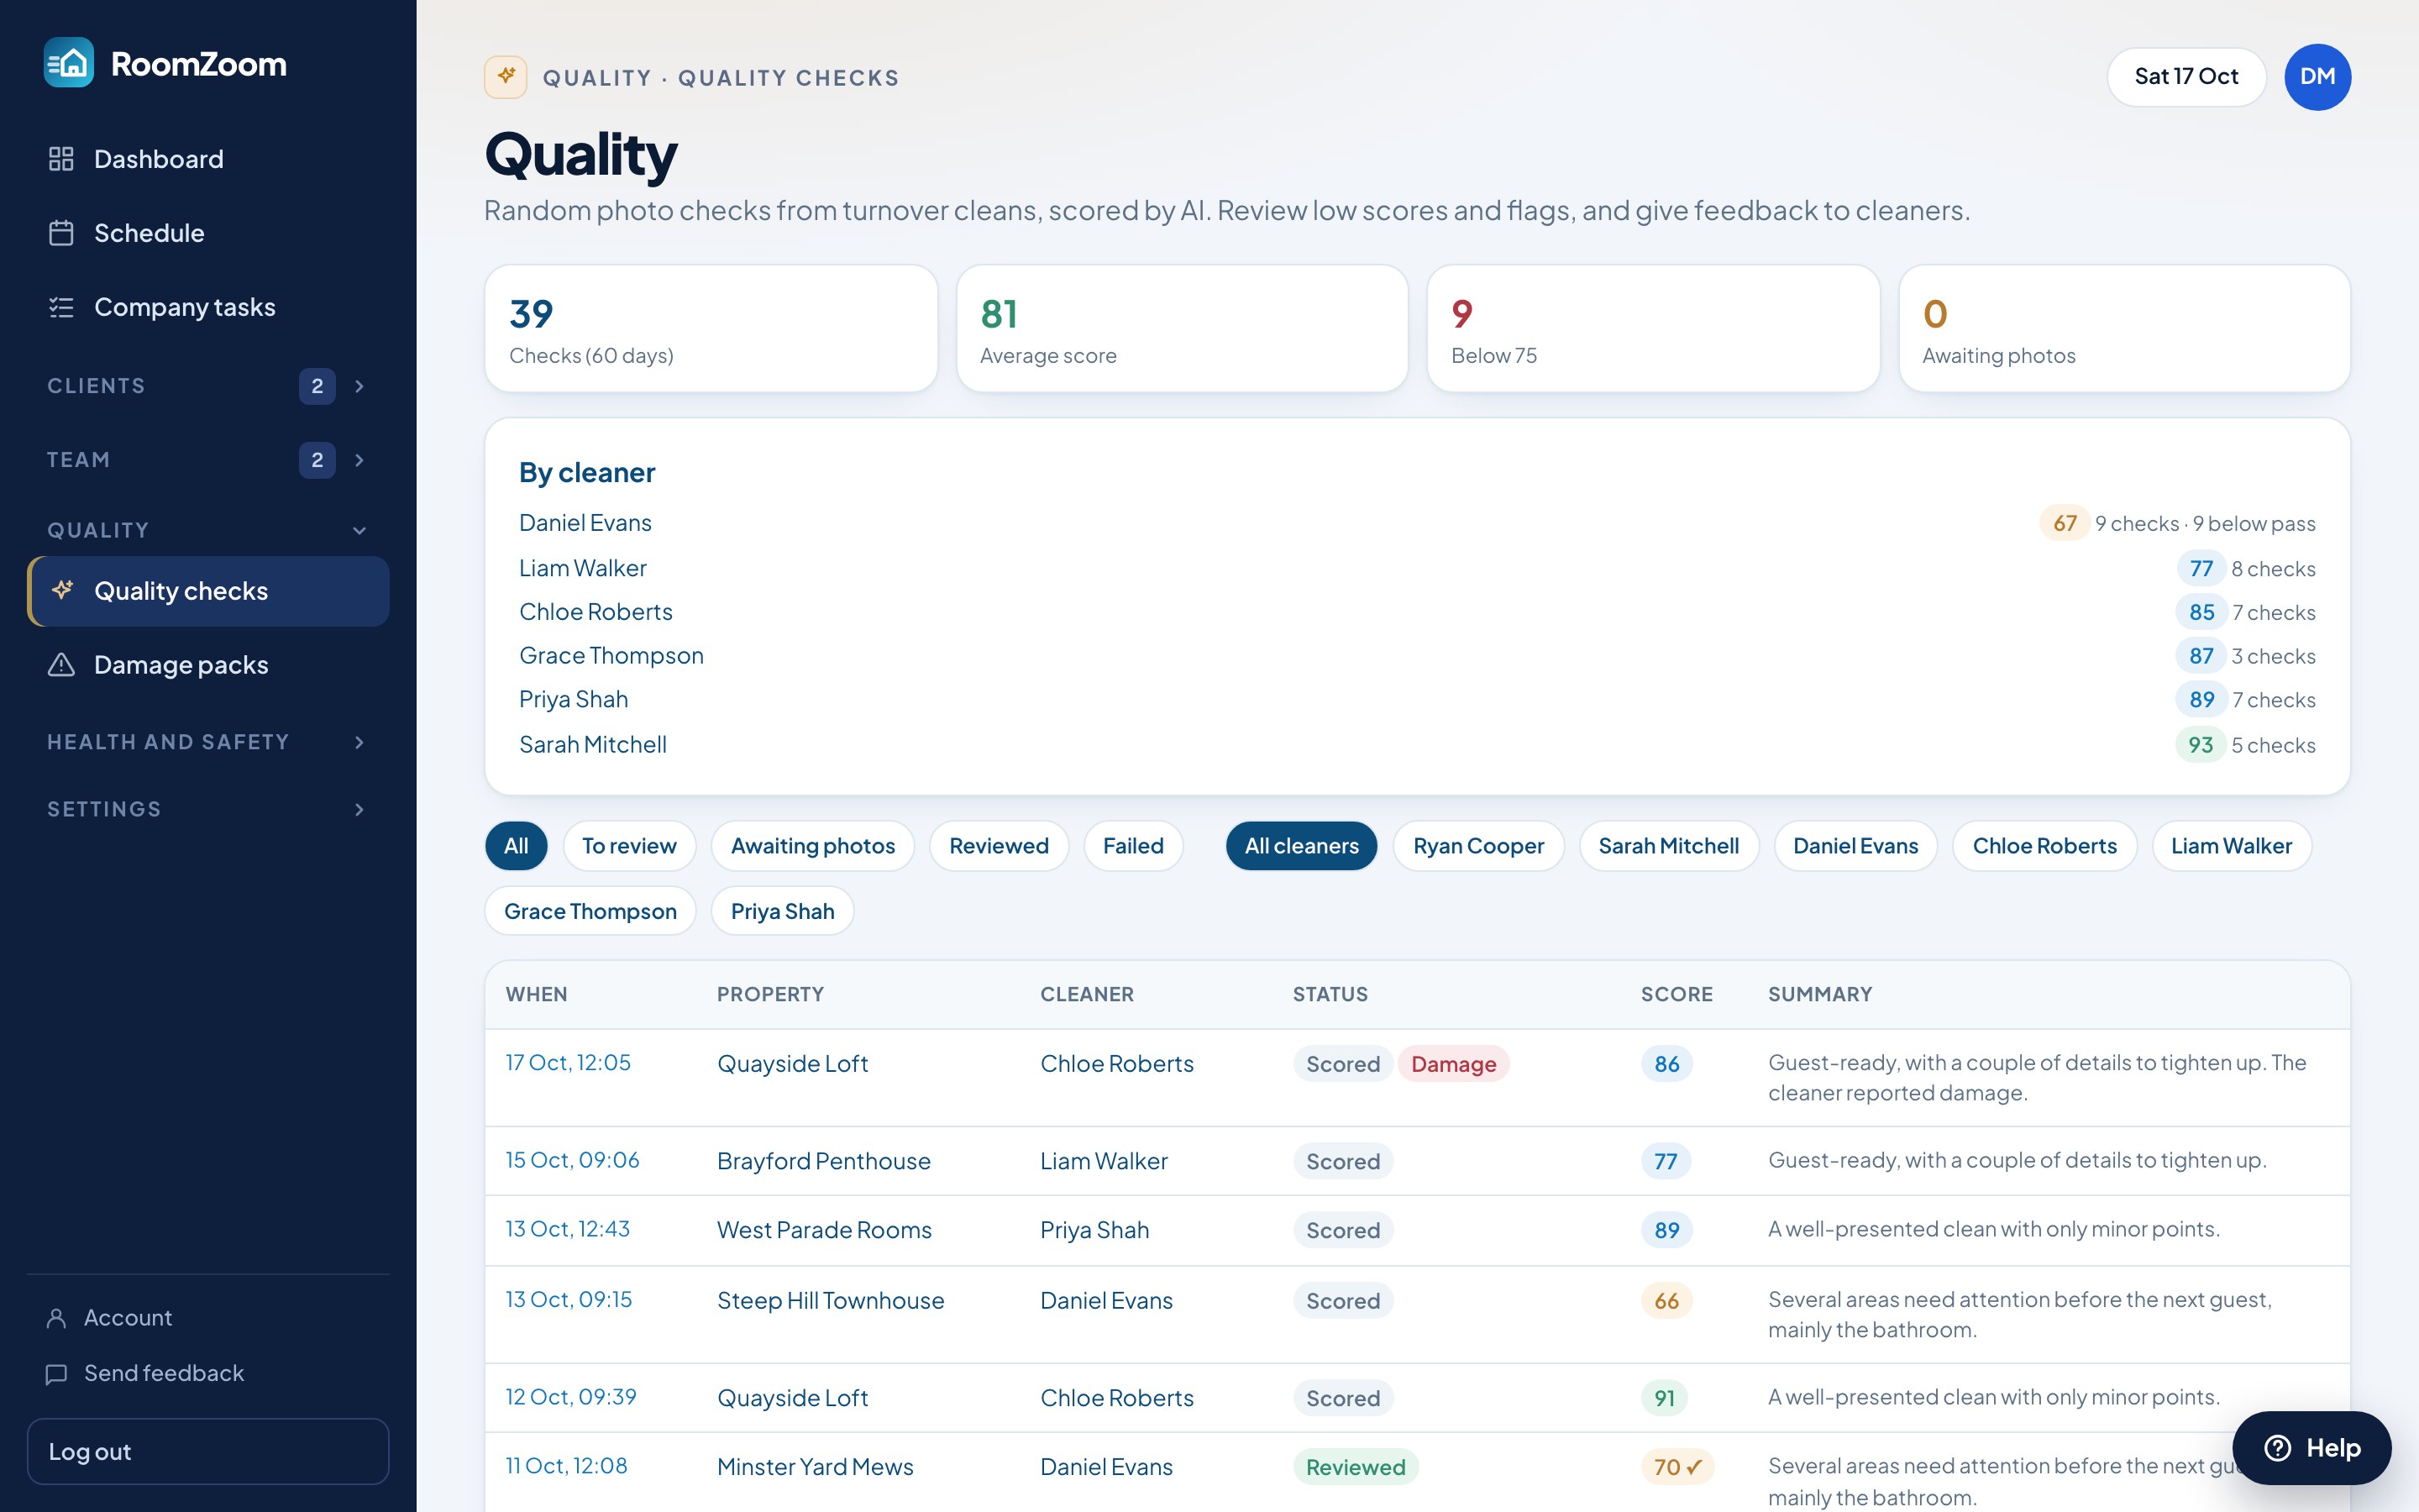
Task: Open the 17 Oct, 12:05 check
Action: coord(568,1063)
